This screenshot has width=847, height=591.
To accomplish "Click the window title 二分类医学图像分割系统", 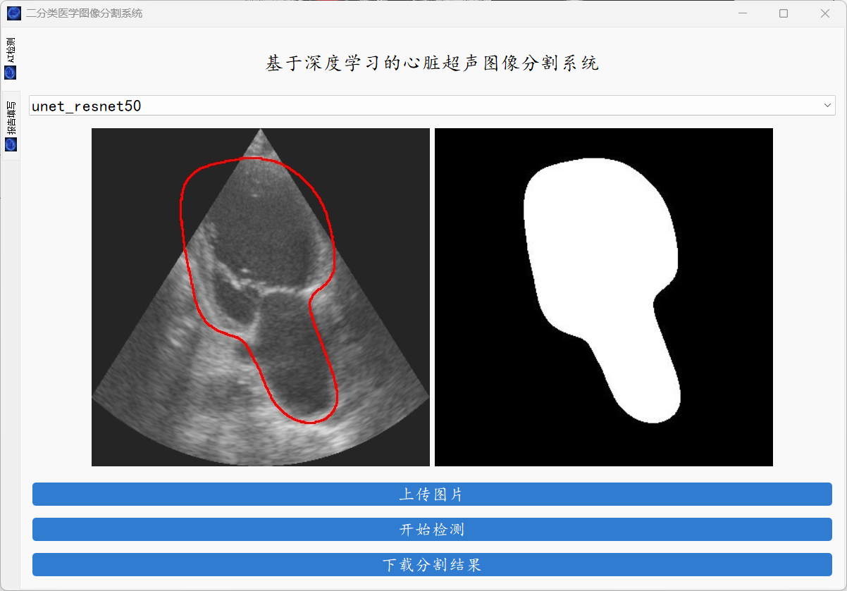I will 84,13.
